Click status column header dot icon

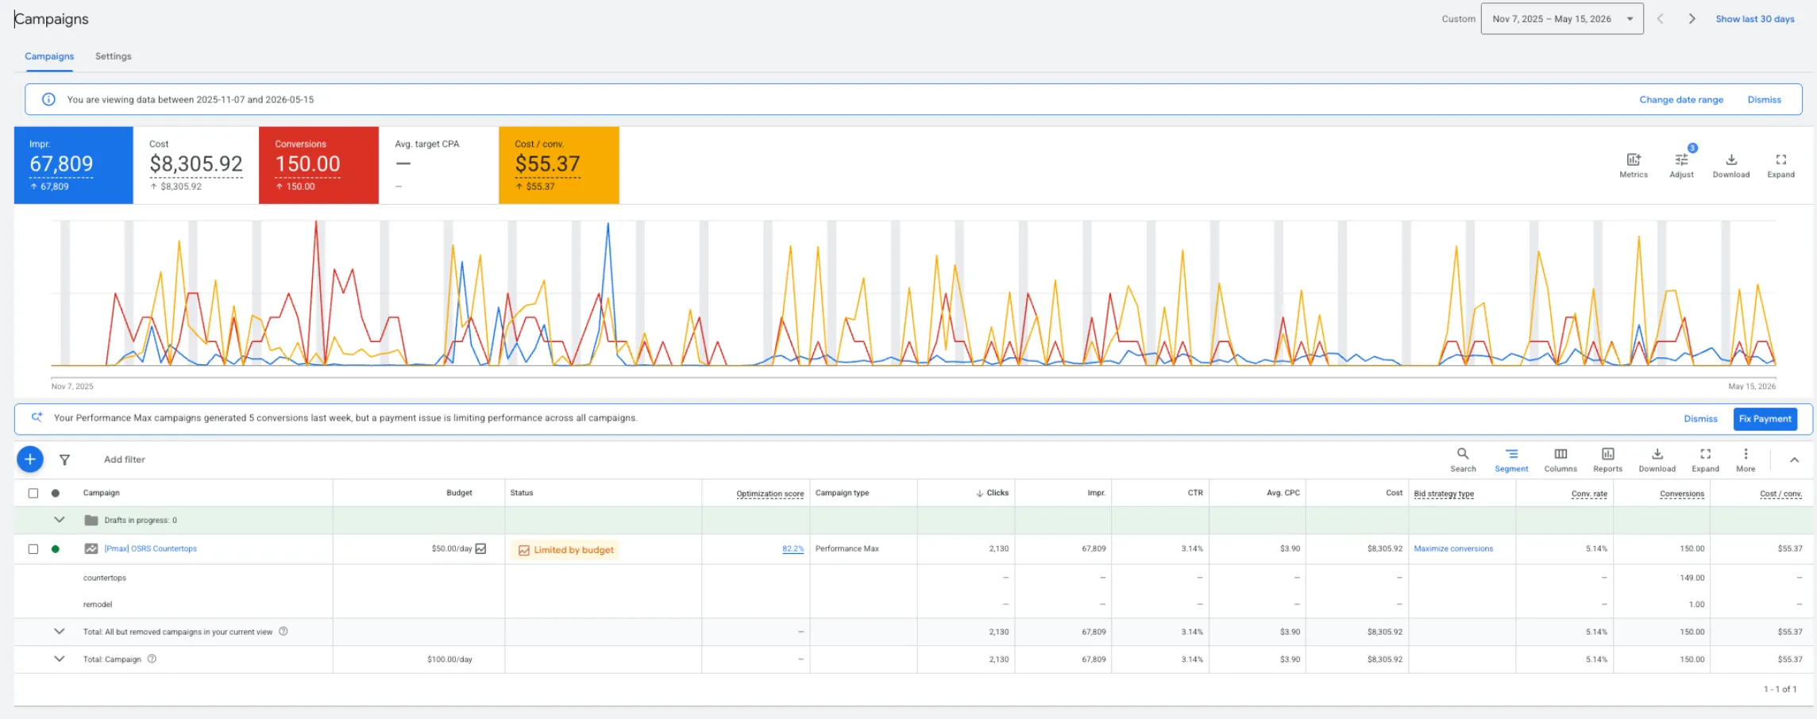(56, 493)
